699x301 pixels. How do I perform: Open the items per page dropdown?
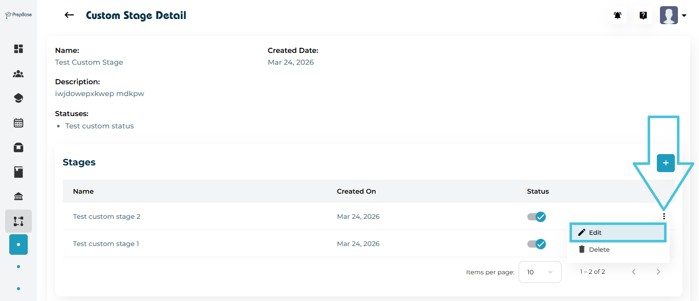point(540,272)
